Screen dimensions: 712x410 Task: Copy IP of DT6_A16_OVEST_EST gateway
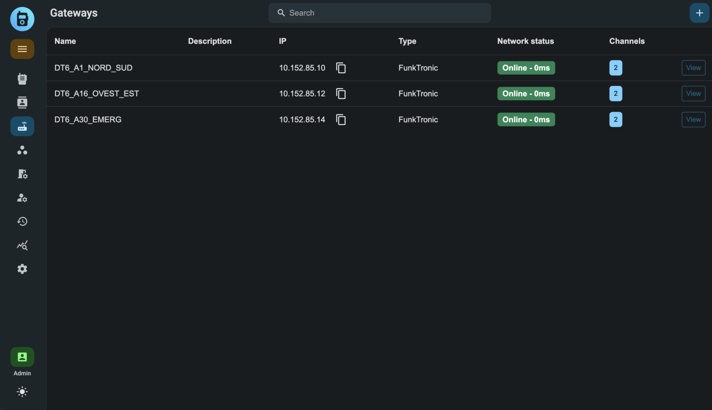click(341, 94)
